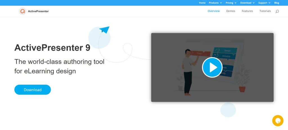This screenshot has width=288, height=130.
Task: Go to Home in top bar
Action: pyautogui.click(x=202, y=3)
